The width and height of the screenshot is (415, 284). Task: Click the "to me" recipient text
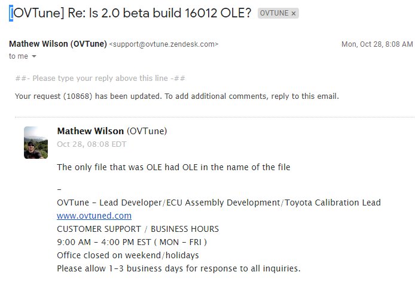[x=19, y=56]
